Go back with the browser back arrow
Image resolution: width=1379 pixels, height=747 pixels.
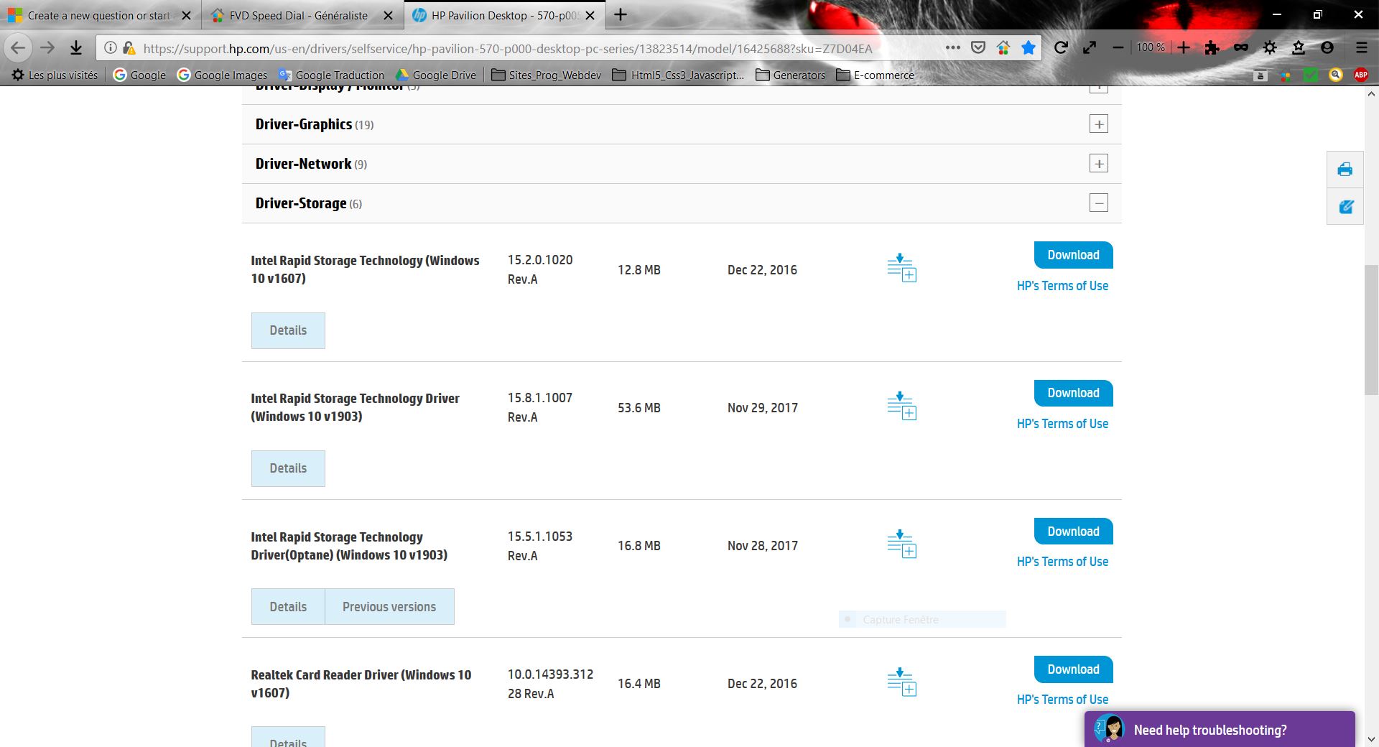18,48
